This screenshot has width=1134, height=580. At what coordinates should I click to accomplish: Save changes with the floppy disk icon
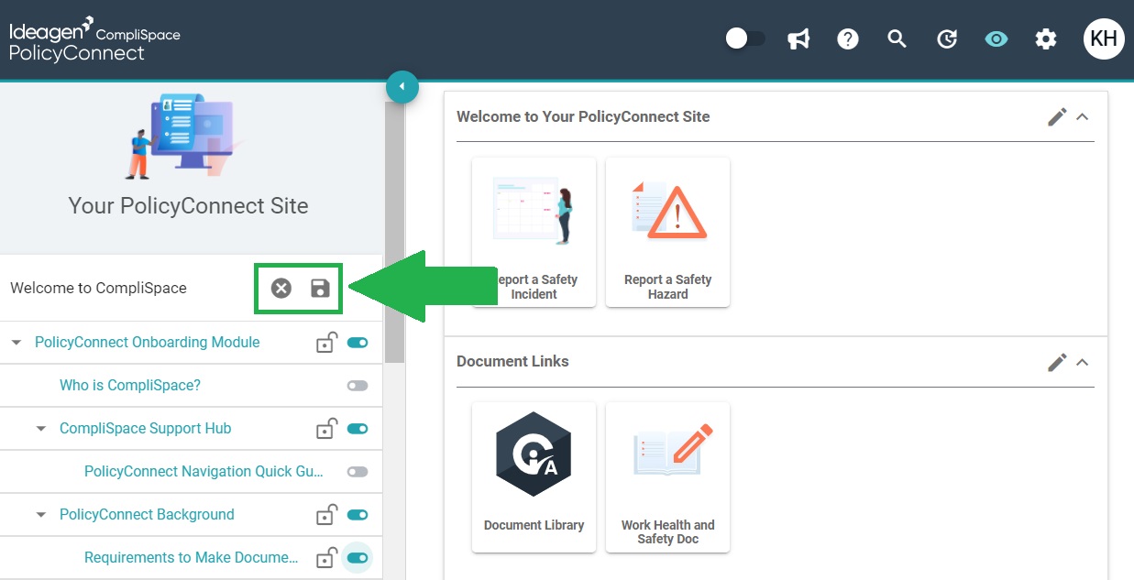click(x=320, y=288)
